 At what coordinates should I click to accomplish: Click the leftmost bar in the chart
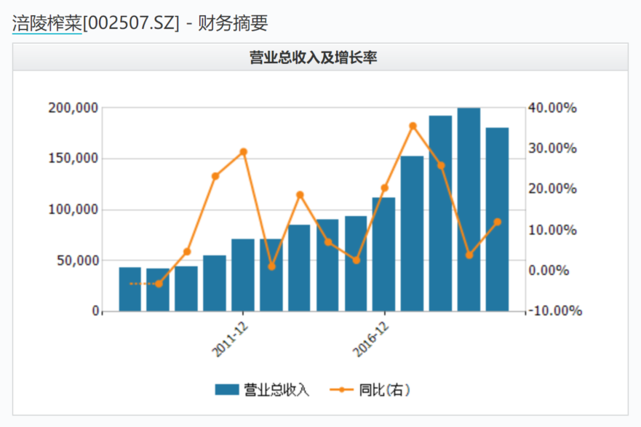click(130, 290)
